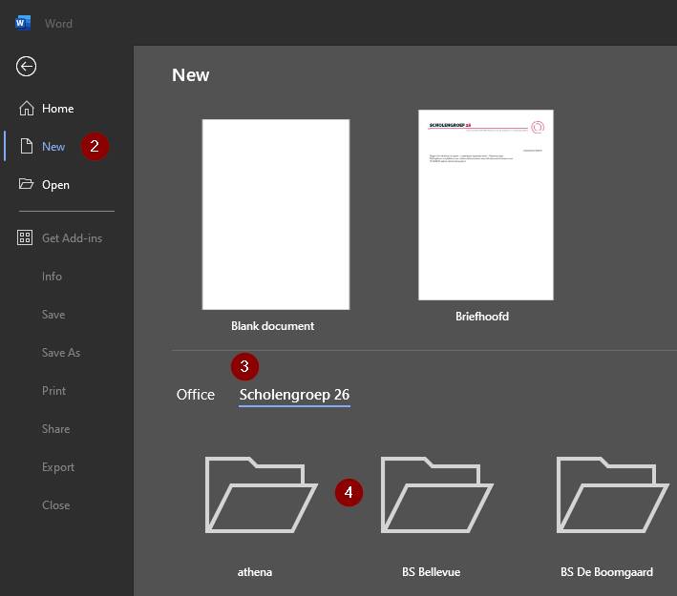Screen dimensions: 677x596
Task: Switch to the Scholengroep 26 tab
Action: [294, 395]
